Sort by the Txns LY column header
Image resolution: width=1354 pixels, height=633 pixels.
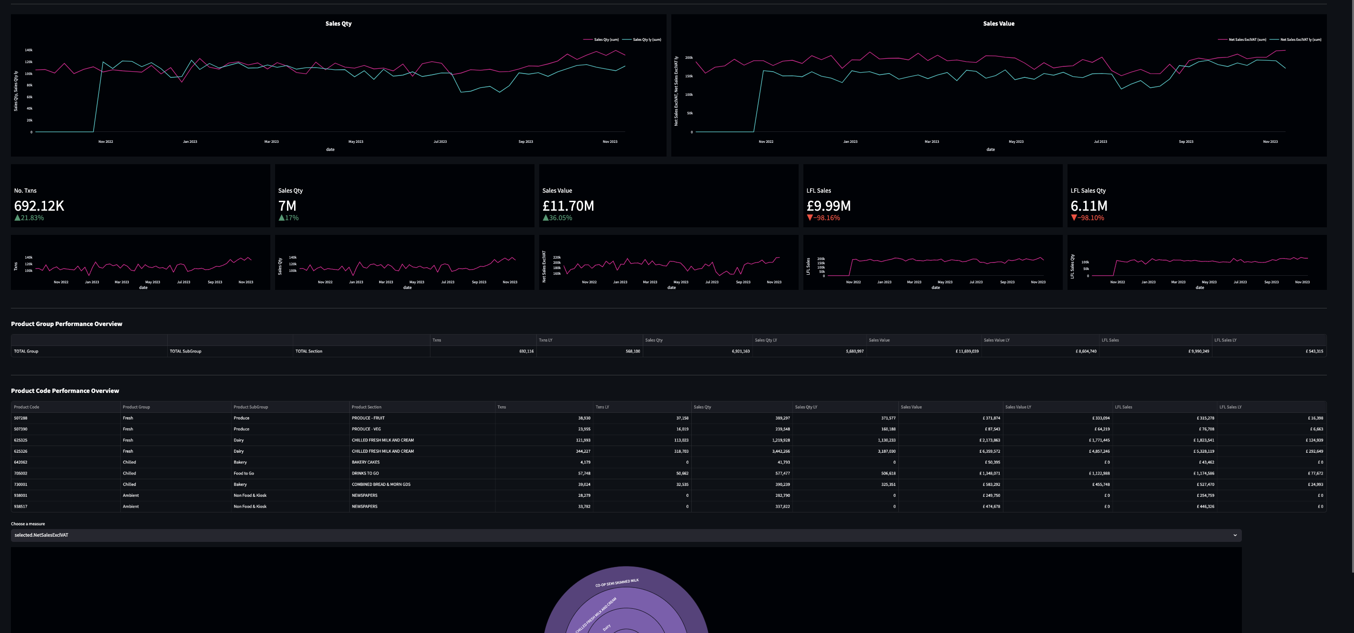(601, 407)
